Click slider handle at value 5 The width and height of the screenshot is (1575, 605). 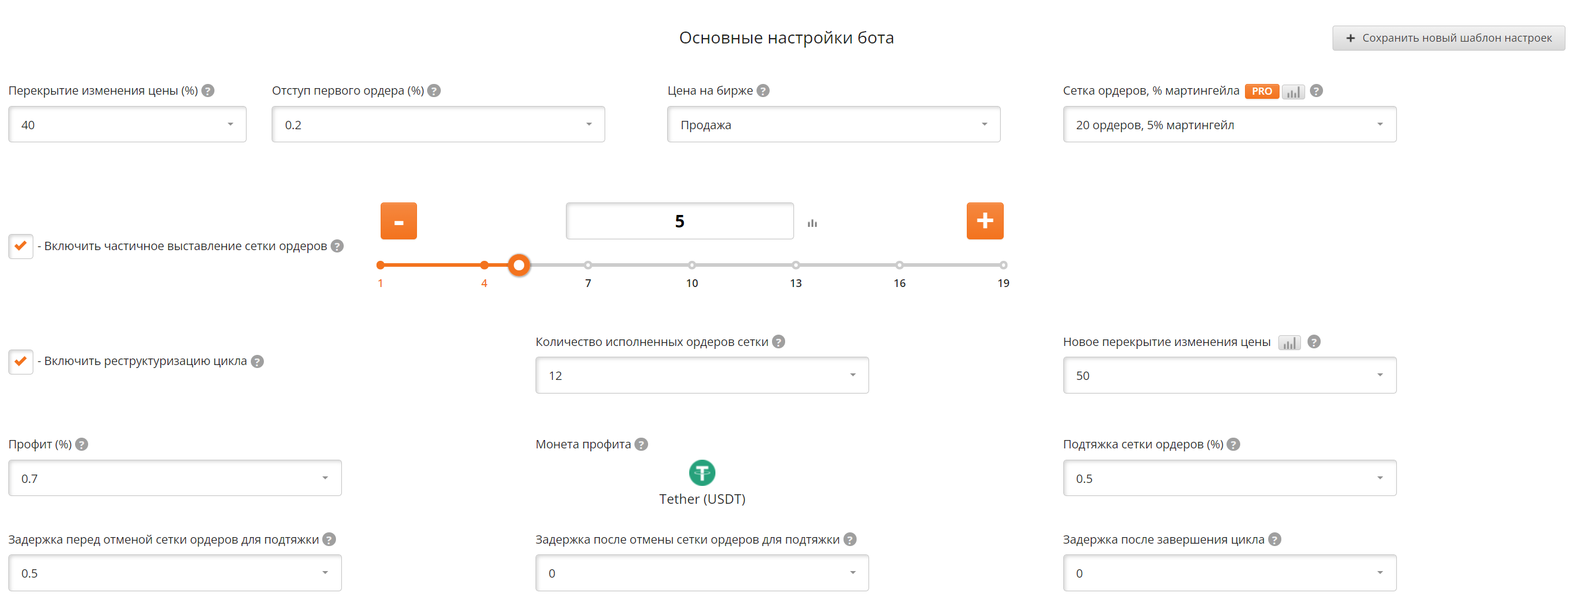(518, 265)
